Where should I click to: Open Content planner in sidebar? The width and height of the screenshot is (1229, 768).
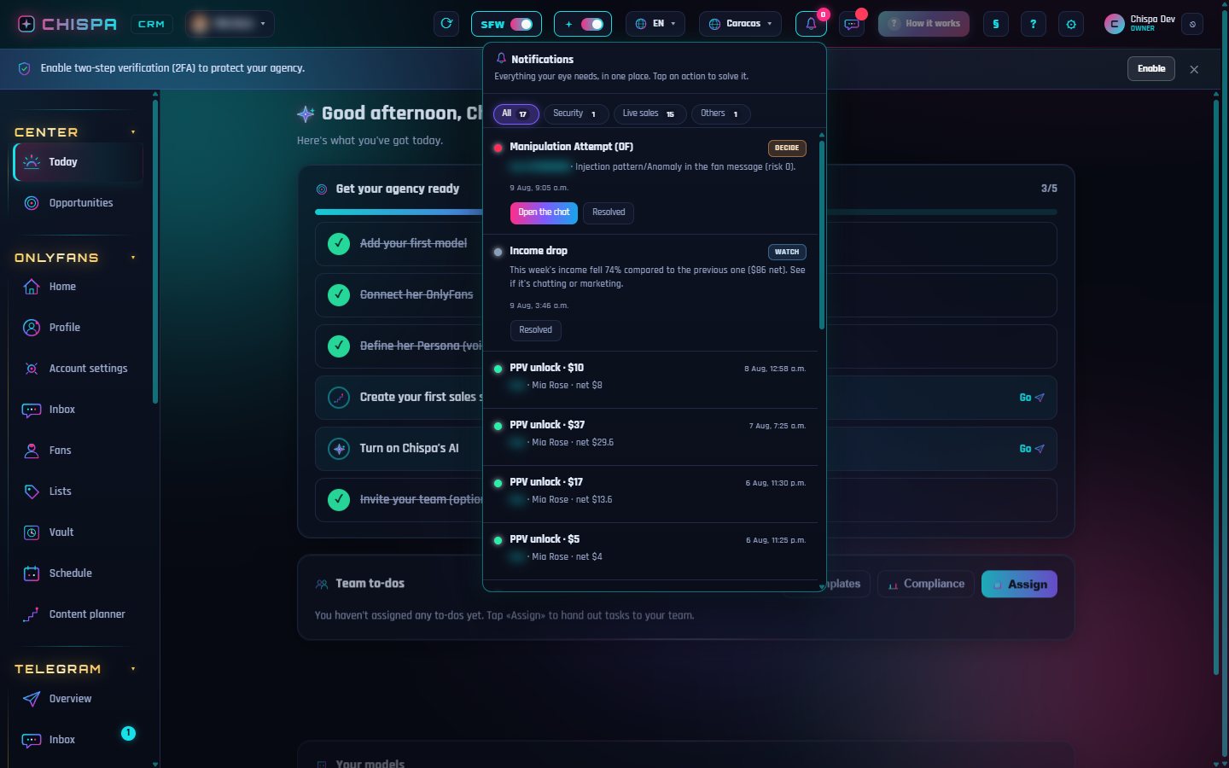(79, 614)
